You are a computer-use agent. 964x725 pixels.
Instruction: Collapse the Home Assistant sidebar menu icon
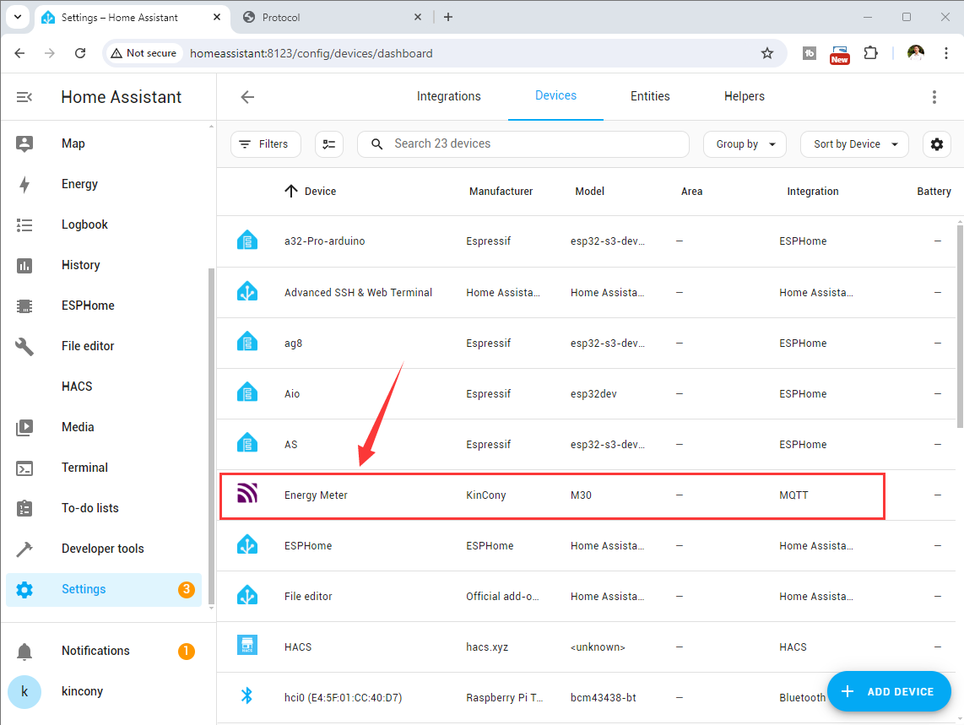(24, 97)
